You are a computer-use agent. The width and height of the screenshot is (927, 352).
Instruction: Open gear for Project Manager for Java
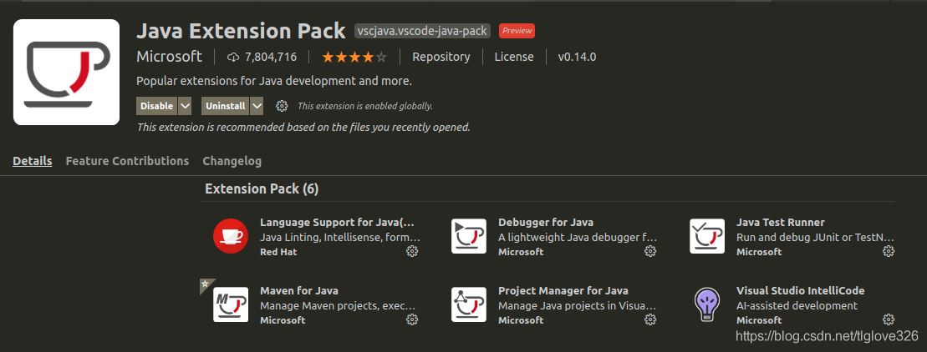pos(650,319)
